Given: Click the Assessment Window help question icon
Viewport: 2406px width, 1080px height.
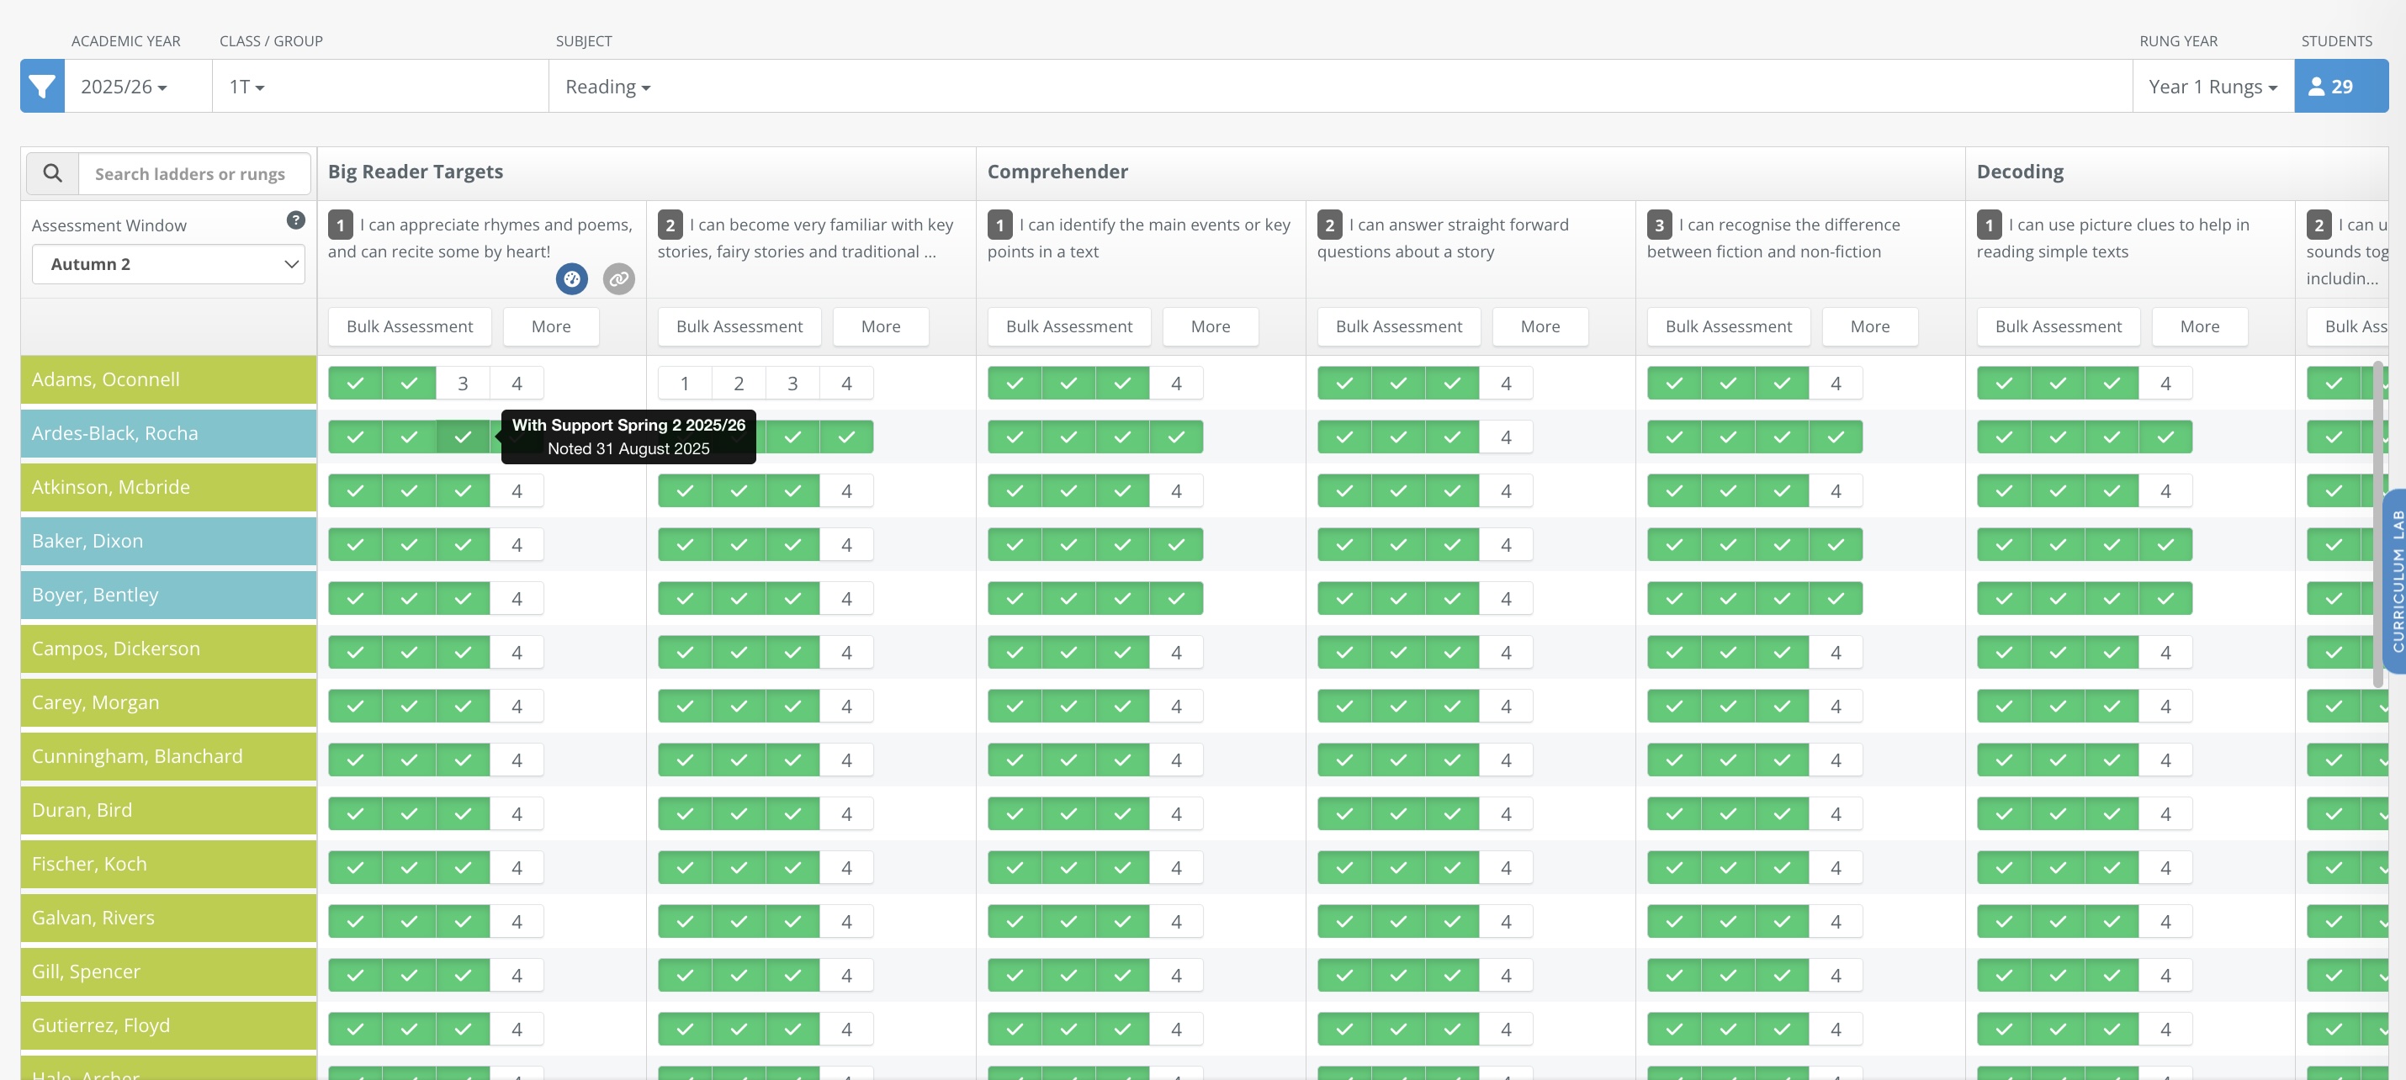Looking at the screenshot, I should [x=295, y=220].
